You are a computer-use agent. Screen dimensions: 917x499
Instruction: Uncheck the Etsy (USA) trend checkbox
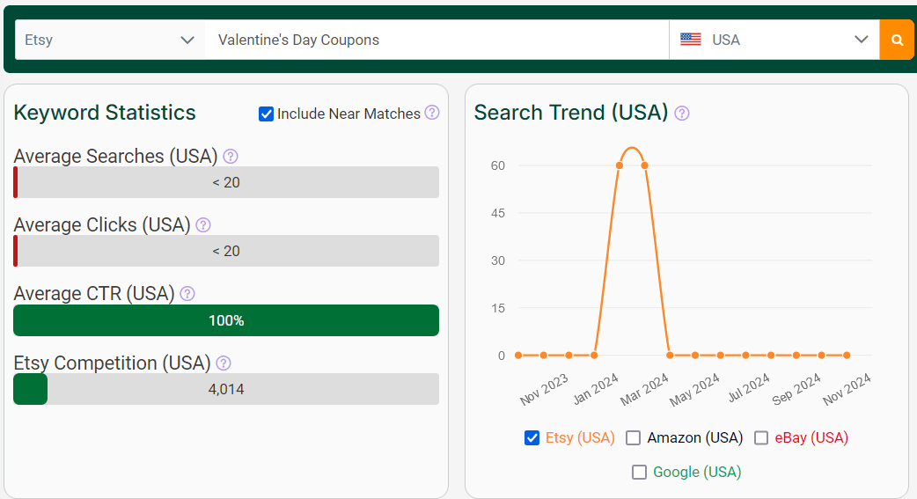pyautogui.click(x=532, y=437)
